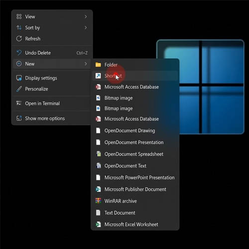Select Show more options
Viewport: 249px width, 249px height.
coord(52,119)
